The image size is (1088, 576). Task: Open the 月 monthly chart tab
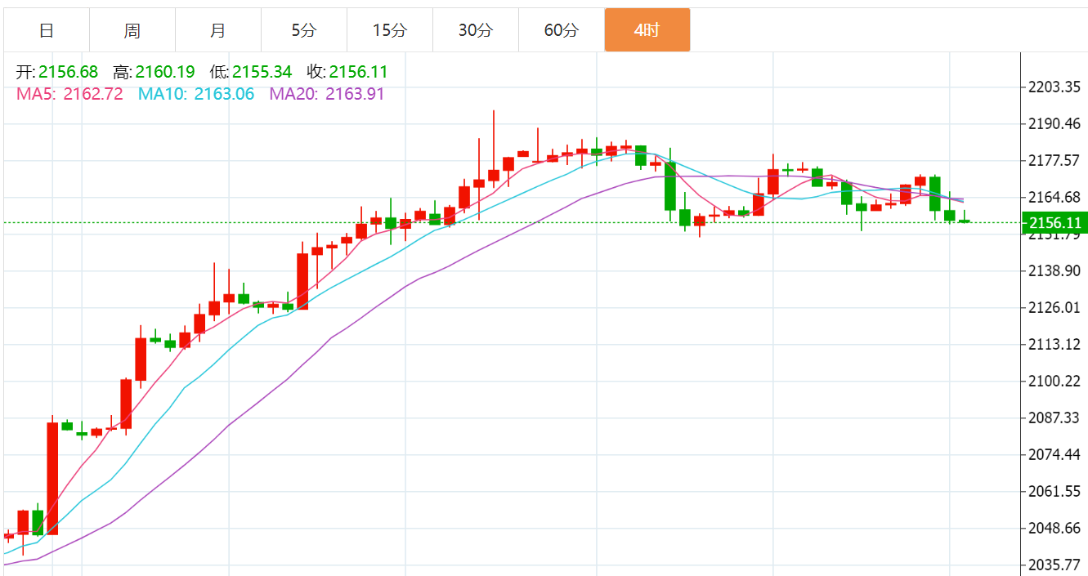tap(218, 30)
